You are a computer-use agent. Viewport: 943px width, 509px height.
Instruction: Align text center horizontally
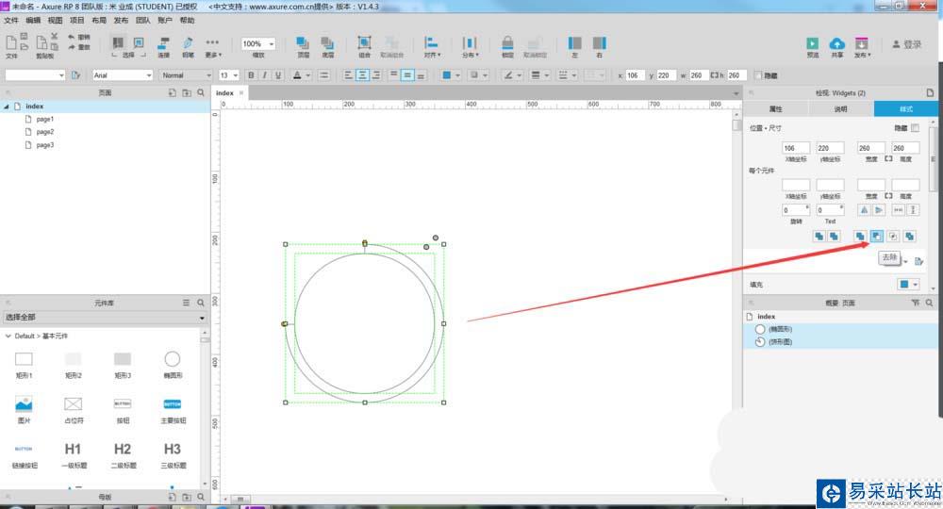362,75
